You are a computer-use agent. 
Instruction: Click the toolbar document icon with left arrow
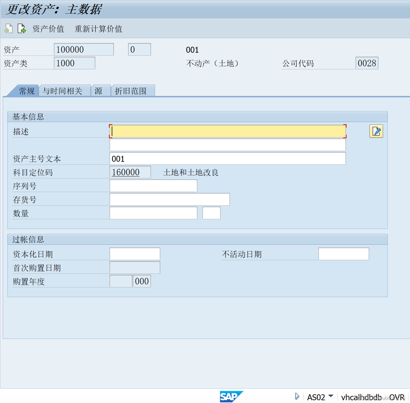[9, 29]
